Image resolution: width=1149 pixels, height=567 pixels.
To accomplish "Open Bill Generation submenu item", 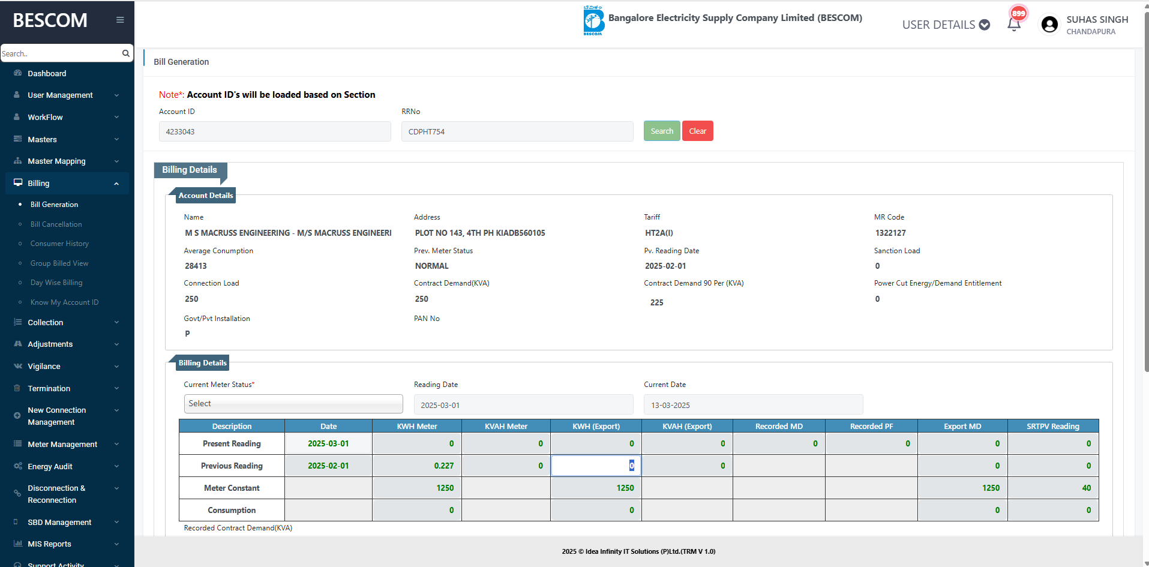I will point(54,205).
